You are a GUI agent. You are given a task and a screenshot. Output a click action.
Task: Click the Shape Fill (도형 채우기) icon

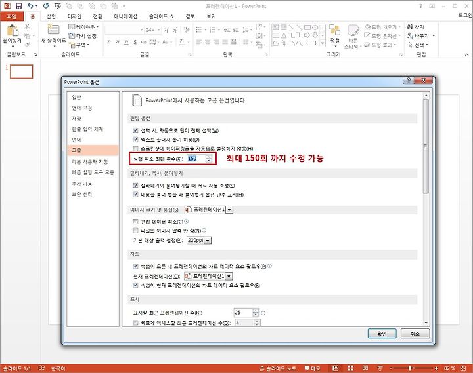tap(367, 27)
